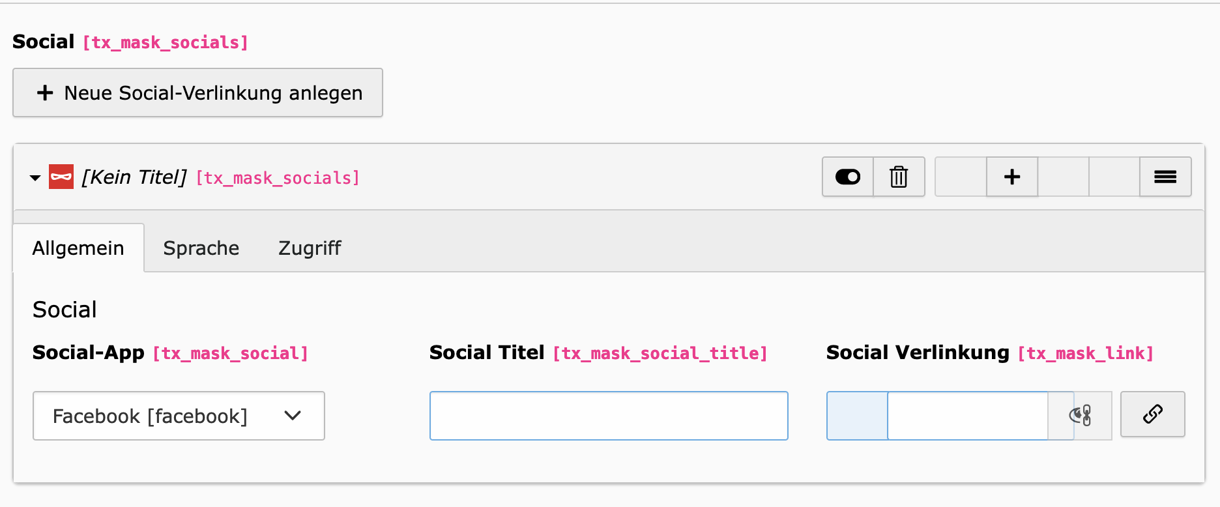Click the [Kein Titel] record title
The height and width of the screenshot is (507, 1220).
tap(134, 177)
